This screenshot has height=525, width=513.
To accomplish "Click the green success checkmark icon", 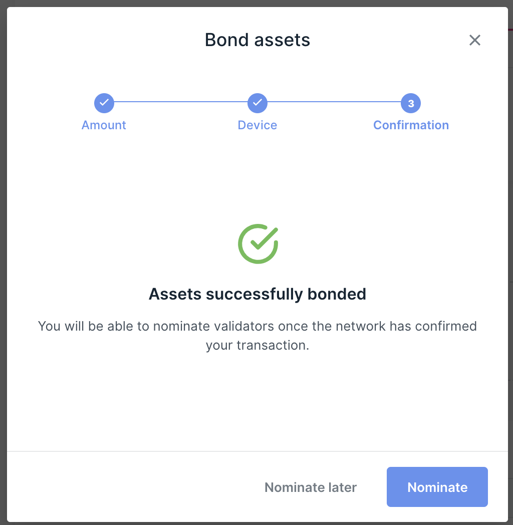I will pyautogui.click(x=258, y=244).
